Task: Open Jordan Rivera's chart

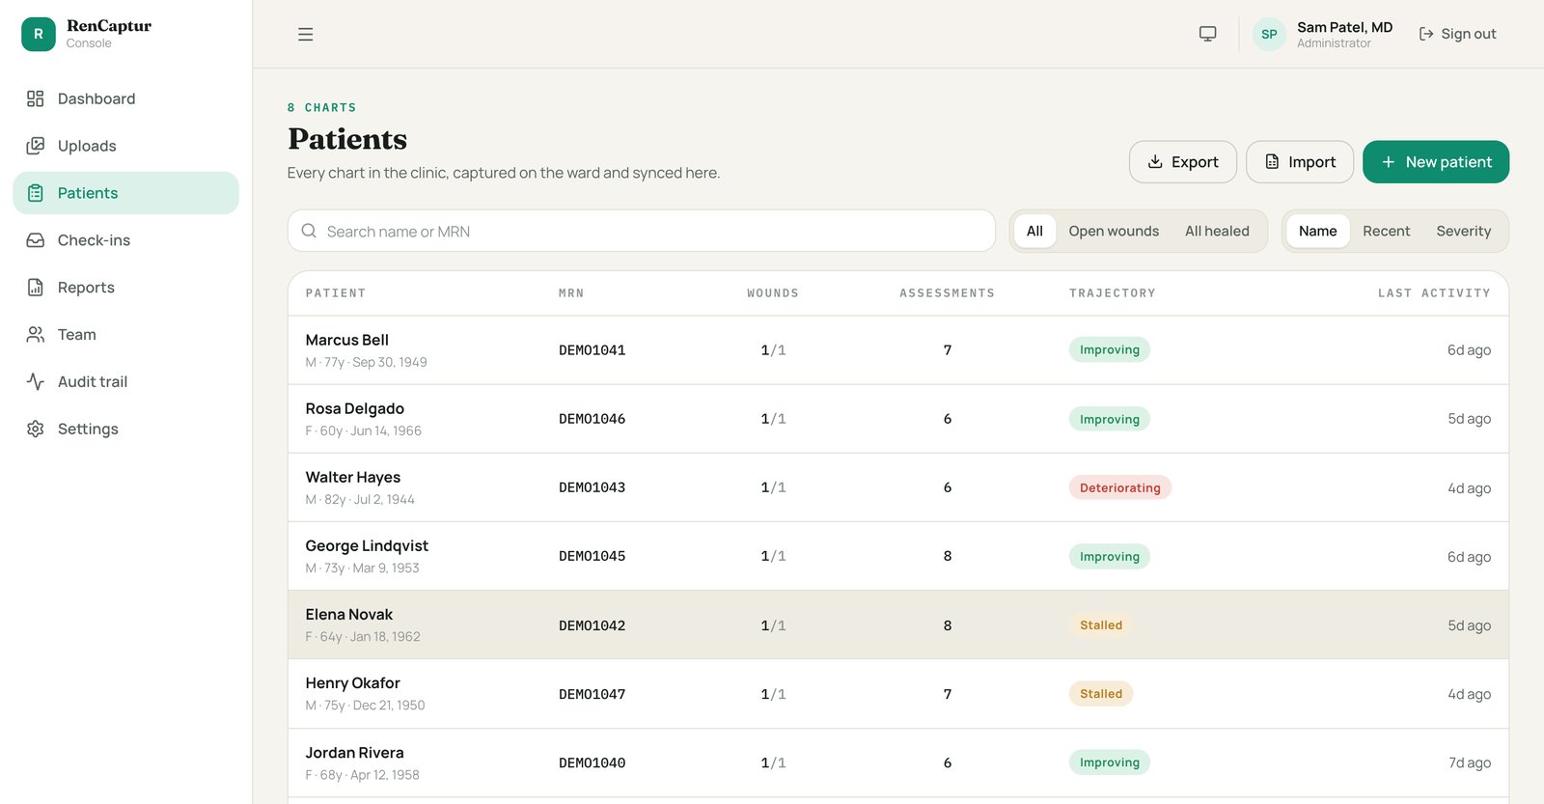Action: pyautogui.click(x=898, y=762)
